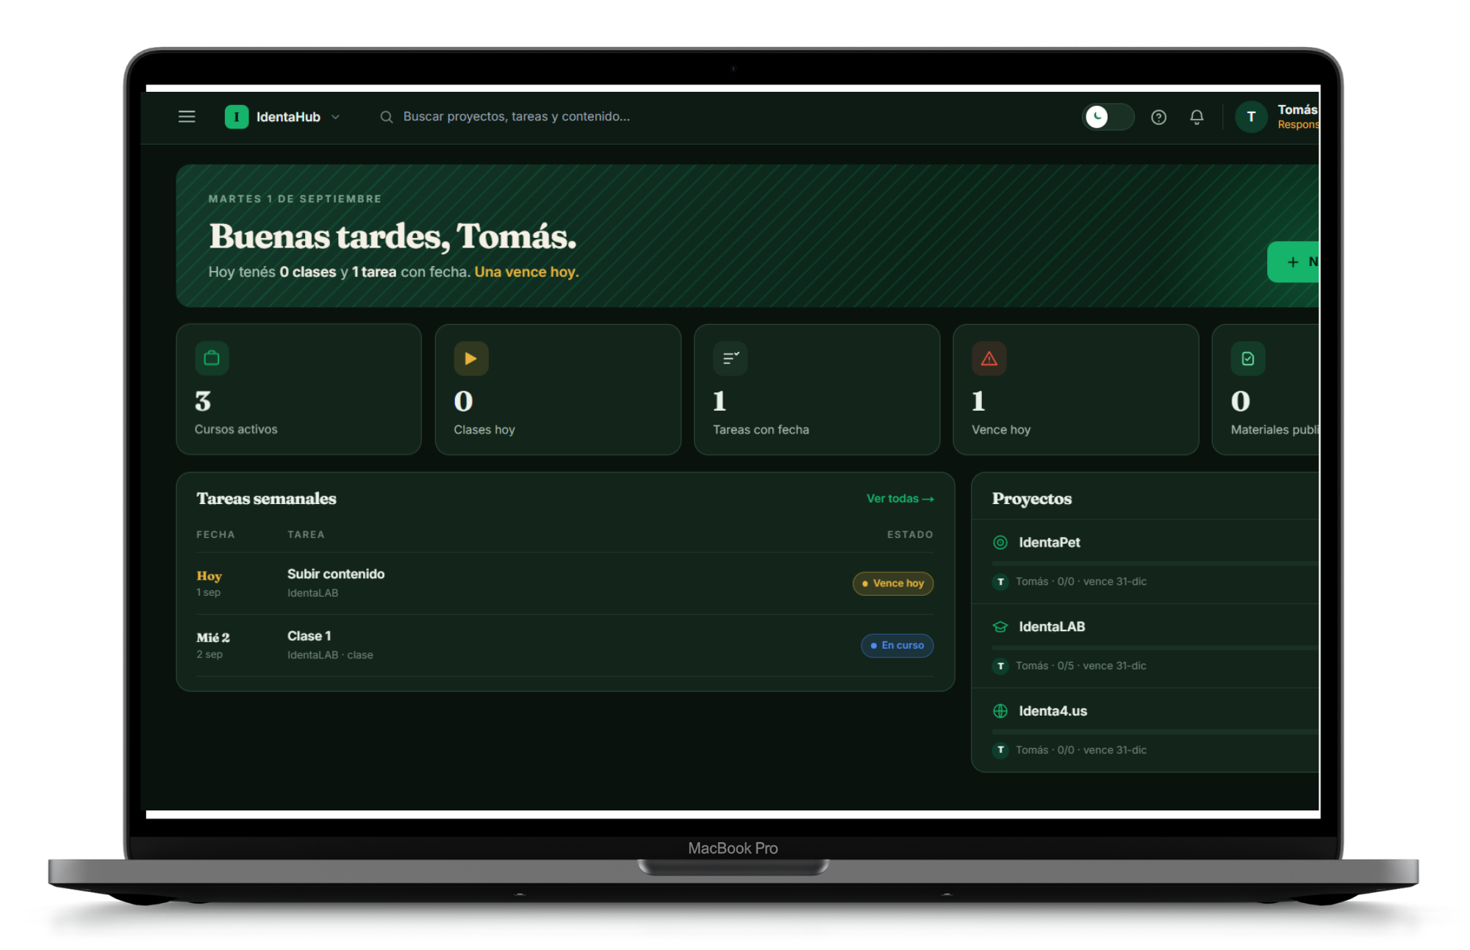
Task: Open the Subir contenido task
Action: tap(336, 574)
